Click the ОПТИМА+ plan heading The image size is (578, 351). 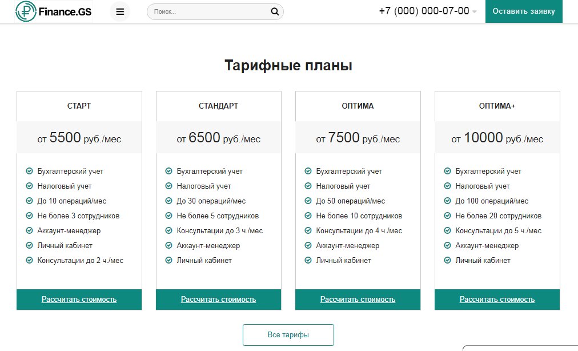coord(497,106)
